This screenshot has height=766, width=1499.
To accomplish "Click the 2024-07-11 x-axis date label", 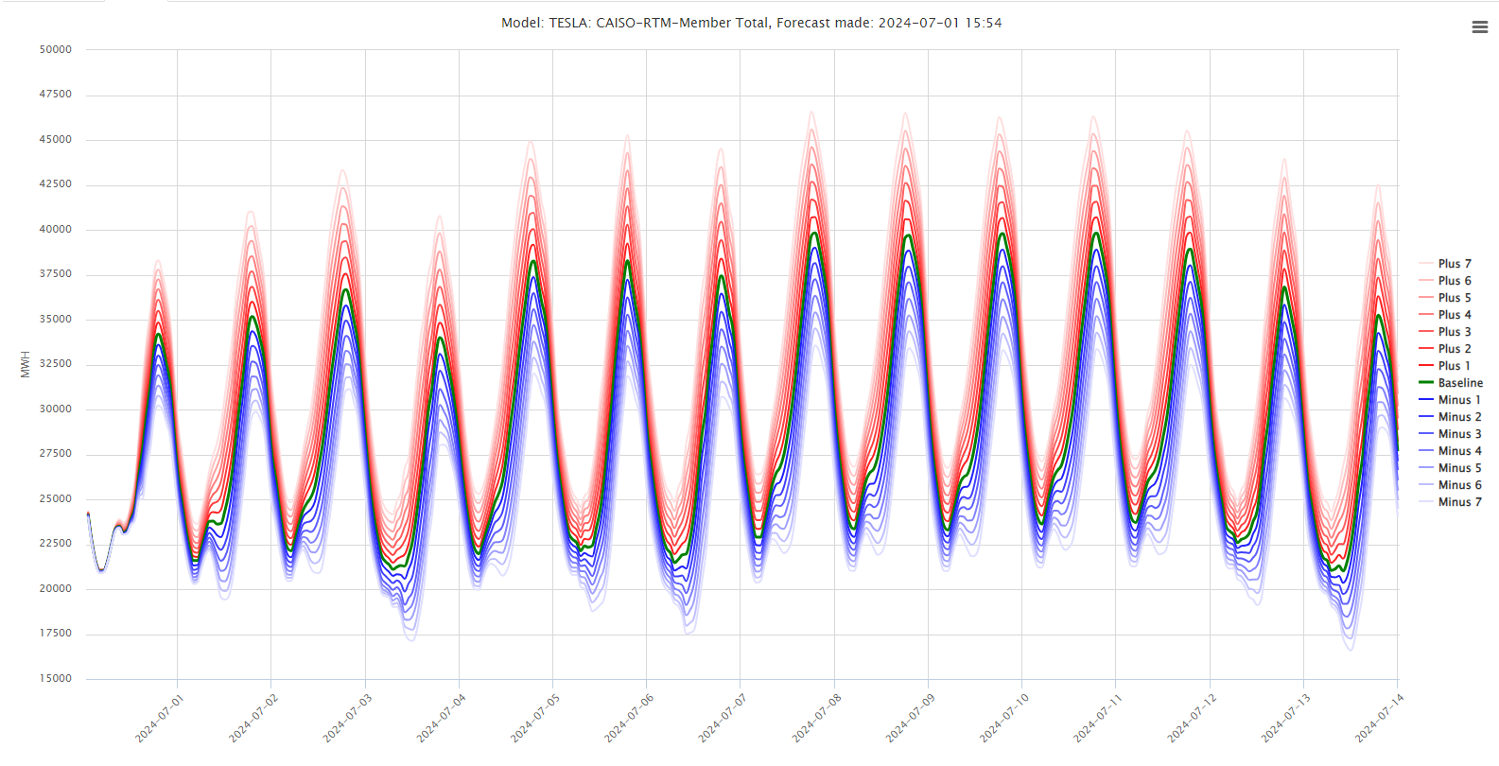I will tap(1098, 718).
